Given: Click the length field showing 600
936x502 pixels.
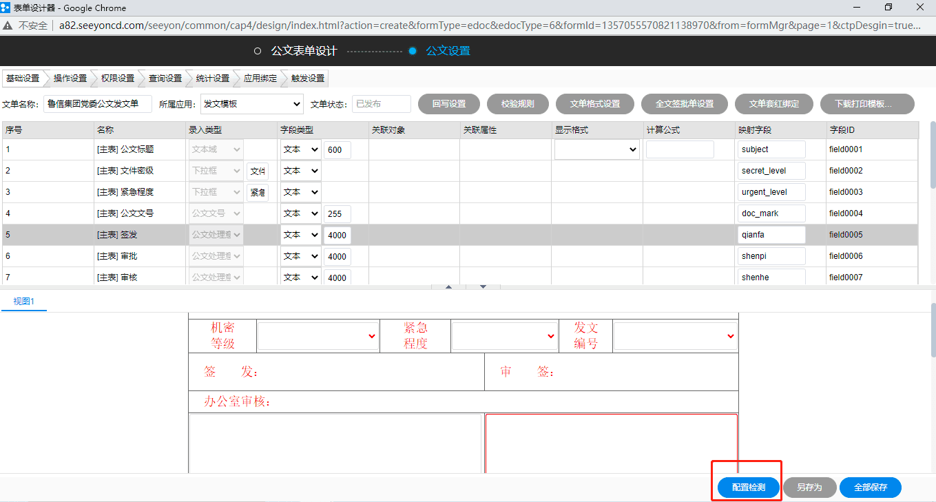Looking at the screenshot, I should pyautogui.click(x=337, y=150).
